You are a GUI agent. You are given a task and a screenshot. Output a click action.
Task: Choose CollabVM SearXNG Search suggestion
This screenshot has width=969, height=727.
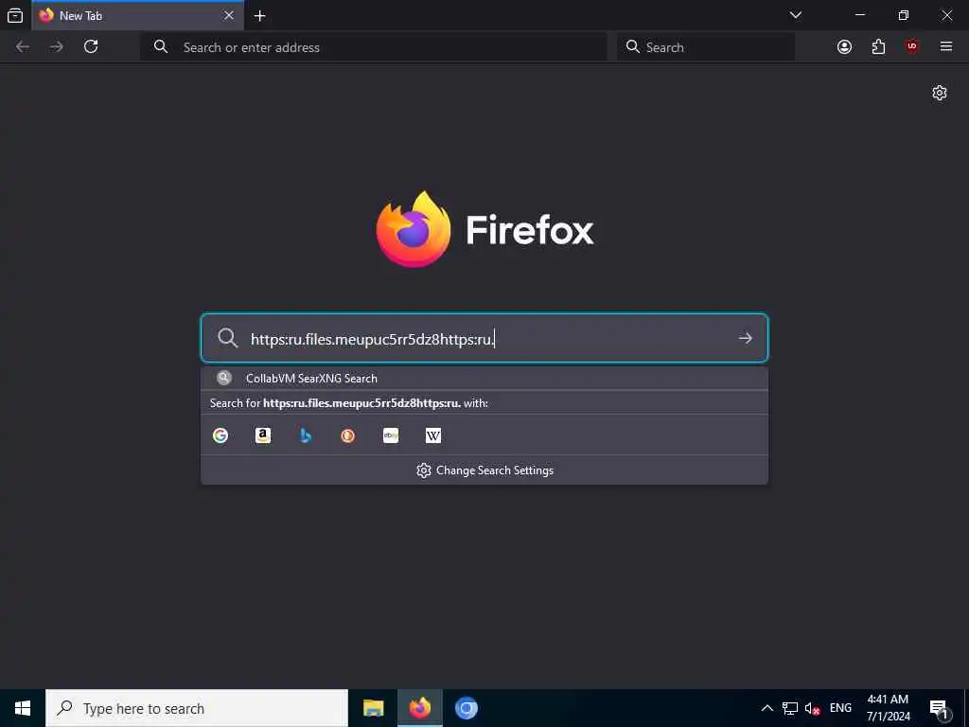tap(484, 379)
